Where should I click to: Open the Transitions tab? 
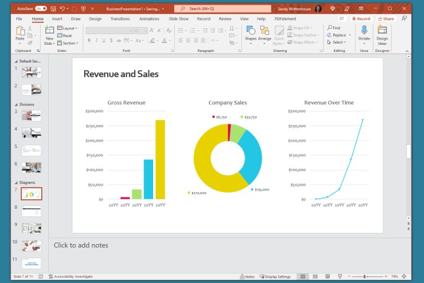pos(120,18)
